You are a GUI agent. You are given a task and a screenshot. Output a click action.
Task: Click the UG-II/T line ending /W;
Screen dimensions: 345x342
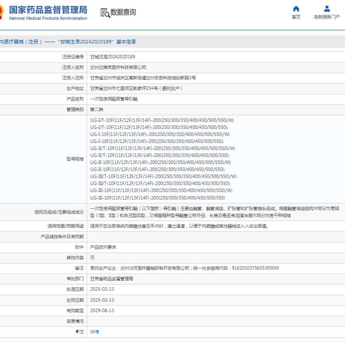(163, 148)
